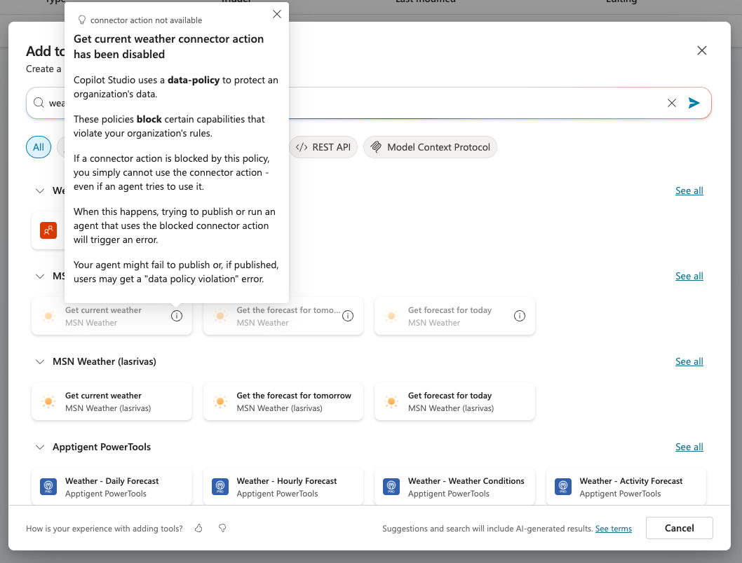Click Apptigent icon on Weather Conditions card
Viewport: 742px width, 563px height.
(x=391, y=487)
